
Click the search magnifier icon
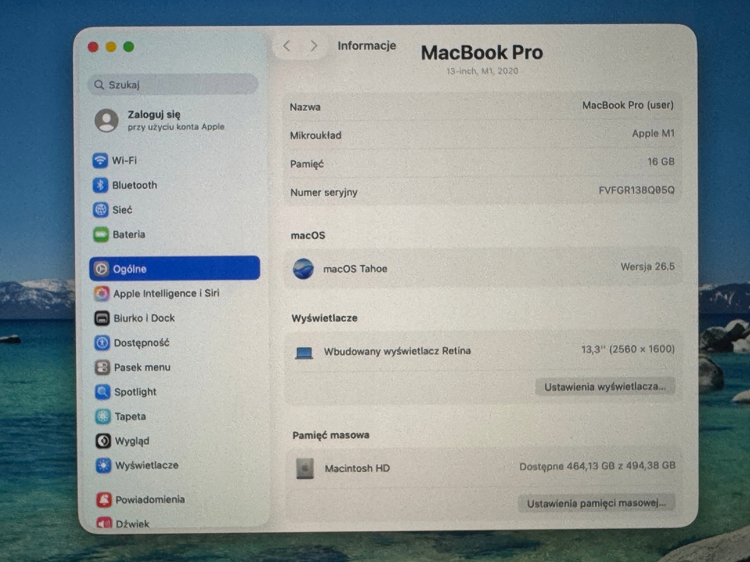coord(99,85)
